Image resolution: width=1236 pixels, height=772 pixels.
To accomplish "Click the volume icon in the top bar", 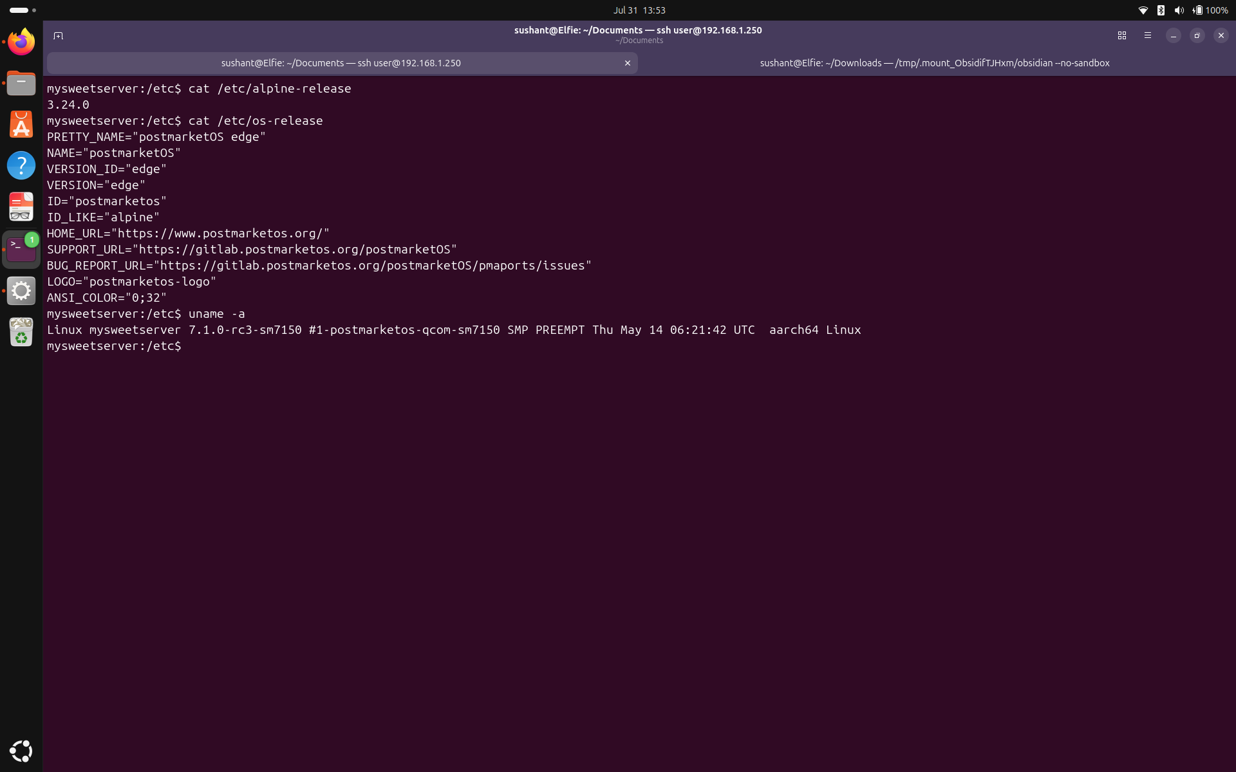I will pyautogui.click(x=1179, y=10).
